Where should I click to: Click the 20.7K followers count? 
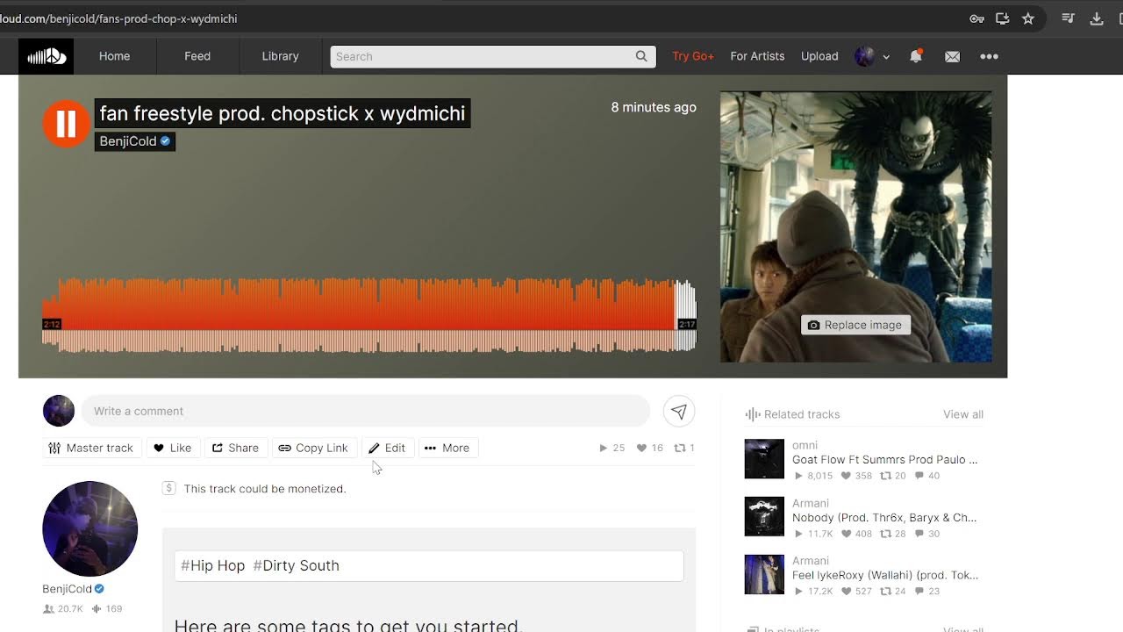[63, 608]
